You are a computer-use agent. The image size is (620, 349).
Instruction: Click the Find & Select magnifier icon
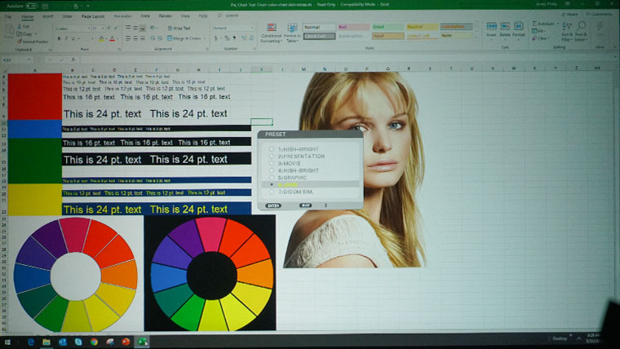pyautogui.click(x=581, y=32)
